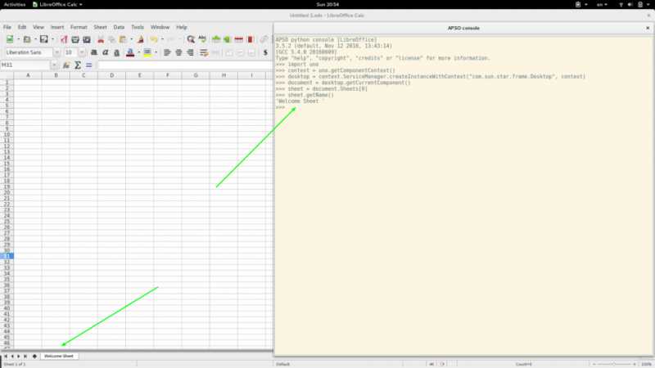Toggle Underline formatting
The width and height of the screenshot is (655, 368).
tap(117, 52)
